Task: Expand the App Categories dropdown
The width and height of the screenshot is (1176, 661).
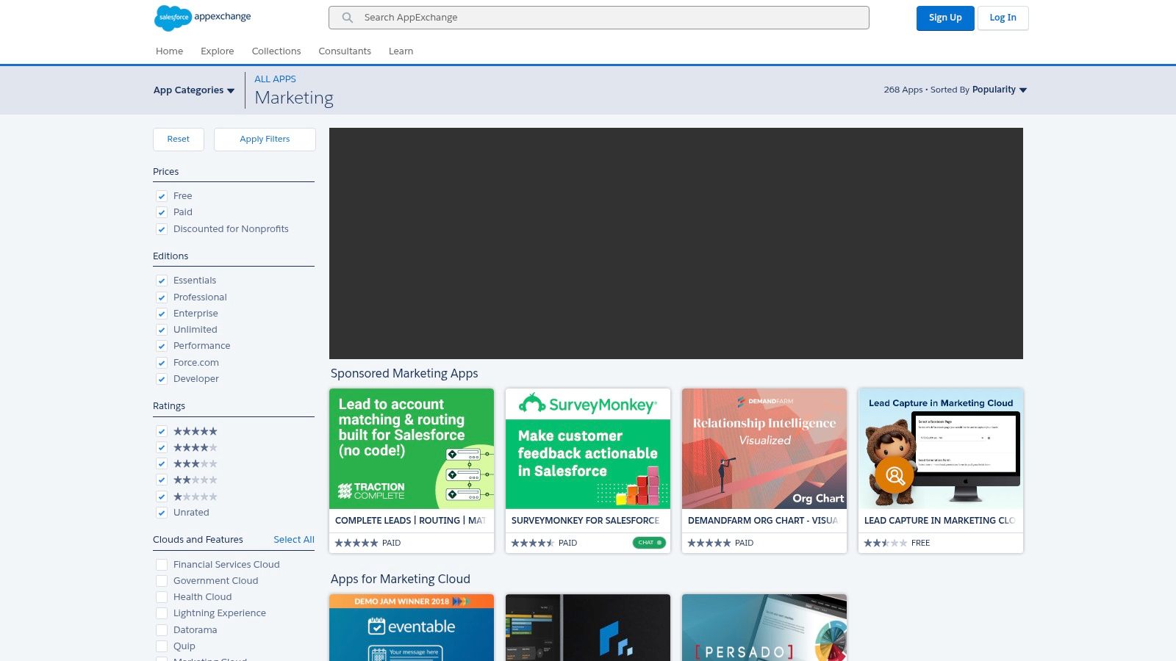Action: (194, 90)
